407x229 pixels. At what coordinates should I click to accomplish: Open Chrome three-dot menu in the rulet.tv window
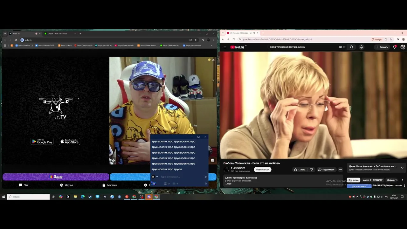[213, 40]
